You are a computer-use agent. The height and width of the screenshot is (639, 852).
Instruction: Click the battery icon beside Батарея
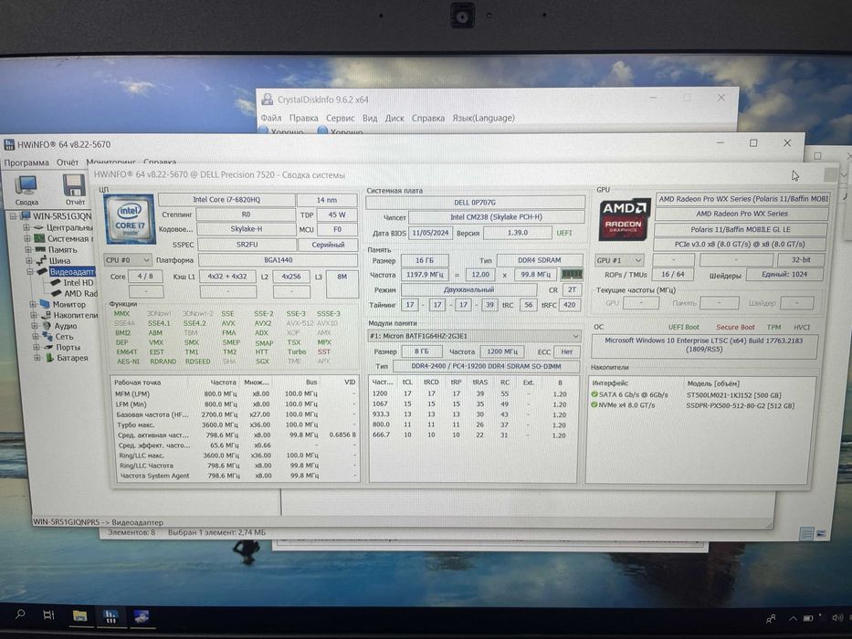point(49,358)
